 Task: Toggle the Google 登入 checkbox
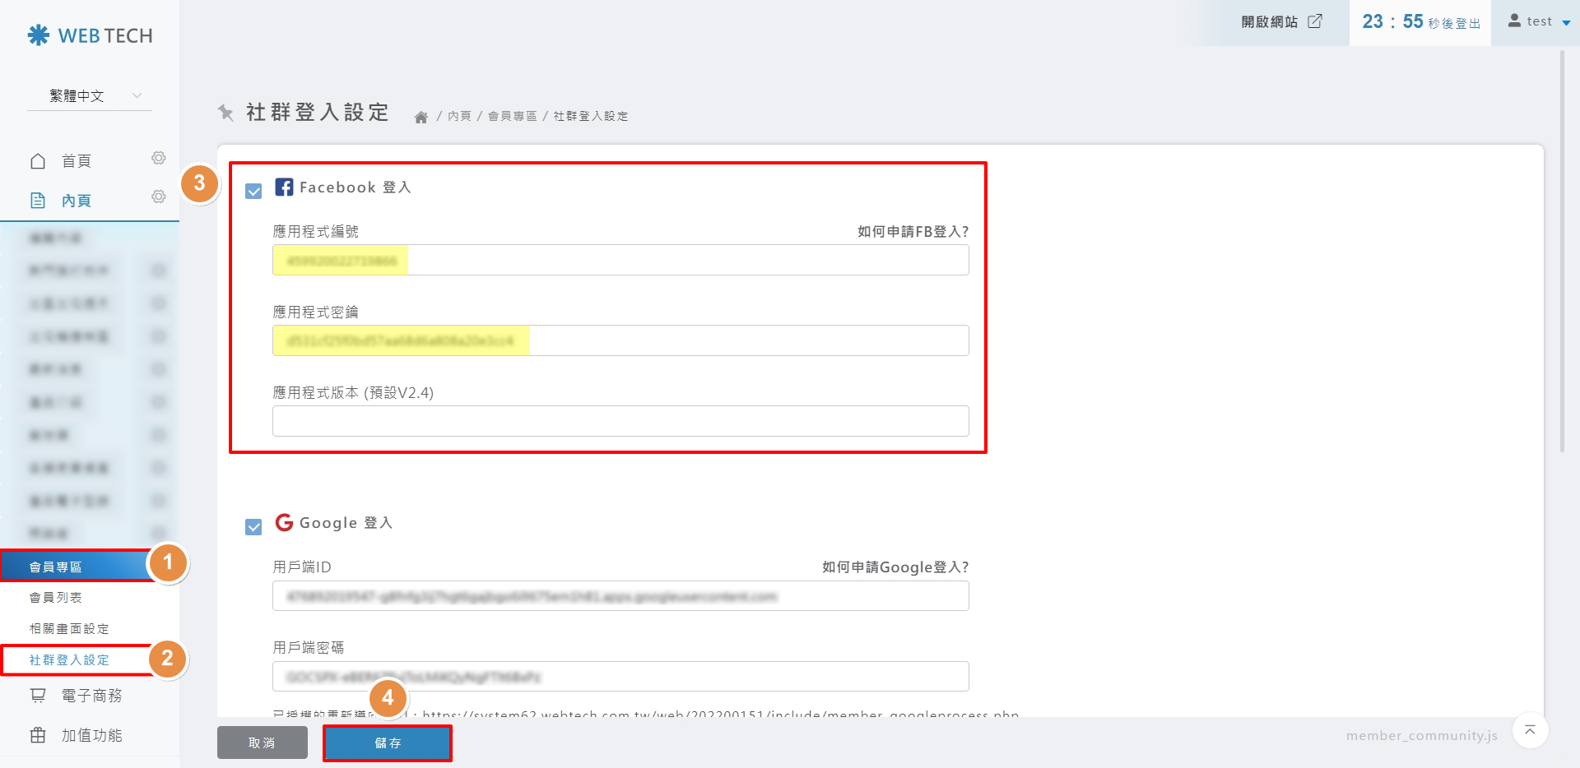click(253, 526)
